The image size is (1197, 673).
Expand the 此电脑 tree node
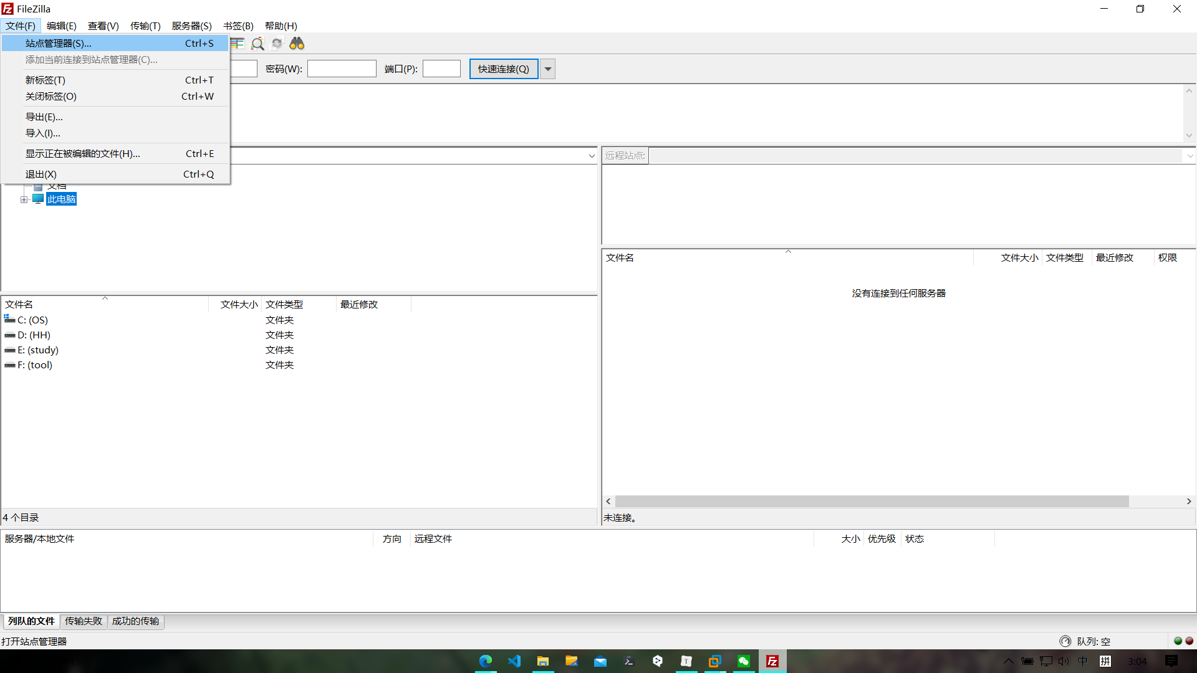pos(24,199)
